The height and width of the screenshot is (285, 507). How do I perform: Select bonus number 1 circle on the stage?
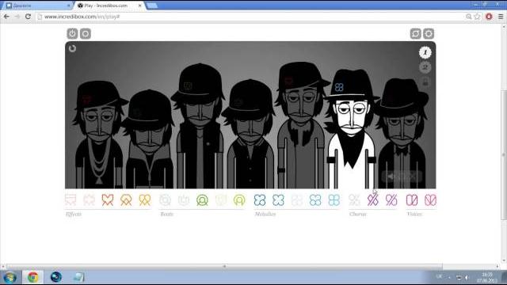click(x=425, y=52)
